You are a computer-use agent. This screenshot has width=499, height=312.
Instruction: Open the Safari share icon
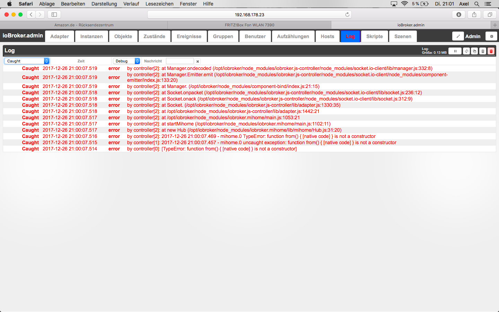pyautogui.click(x=474, y=15)
